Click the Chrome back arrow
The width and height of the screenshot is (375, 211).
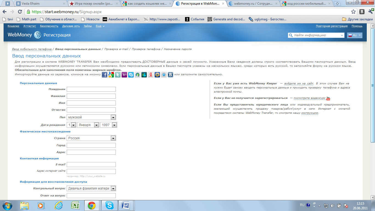[x=4, y=12]
